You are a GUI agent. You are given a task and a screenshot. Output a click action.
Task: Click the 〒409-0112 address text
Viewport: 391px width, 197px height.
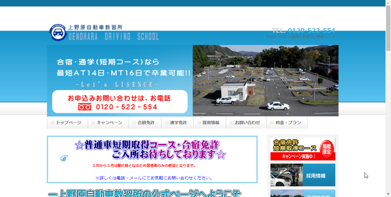300,37
